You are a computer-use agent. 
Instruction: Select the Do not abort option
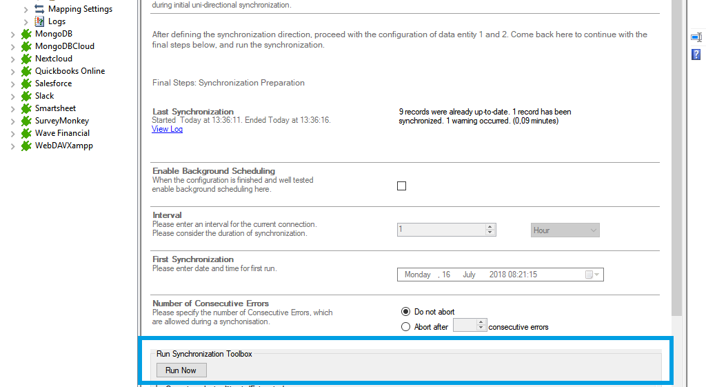406,312
